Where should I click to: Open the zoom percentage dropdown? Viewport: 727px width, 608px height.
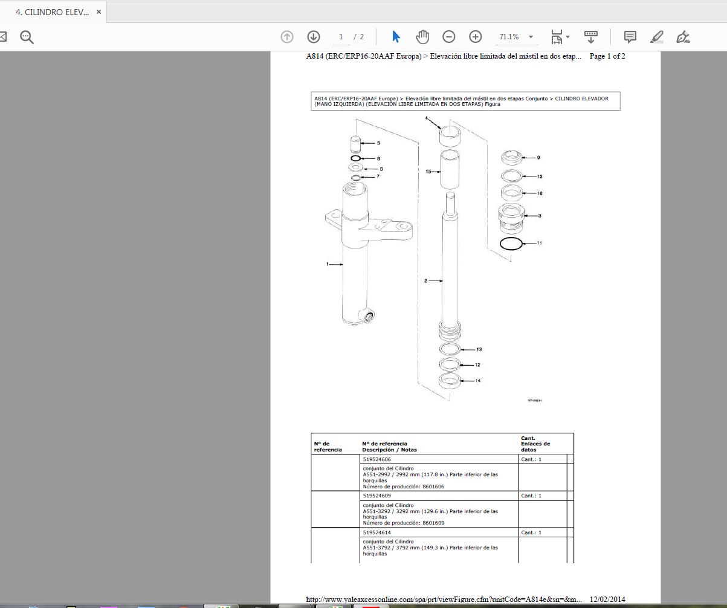click(x=529, y=36)
